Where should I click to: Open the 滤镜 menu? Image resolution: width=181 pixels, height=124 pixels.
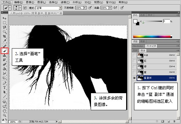tap(65, 2)
